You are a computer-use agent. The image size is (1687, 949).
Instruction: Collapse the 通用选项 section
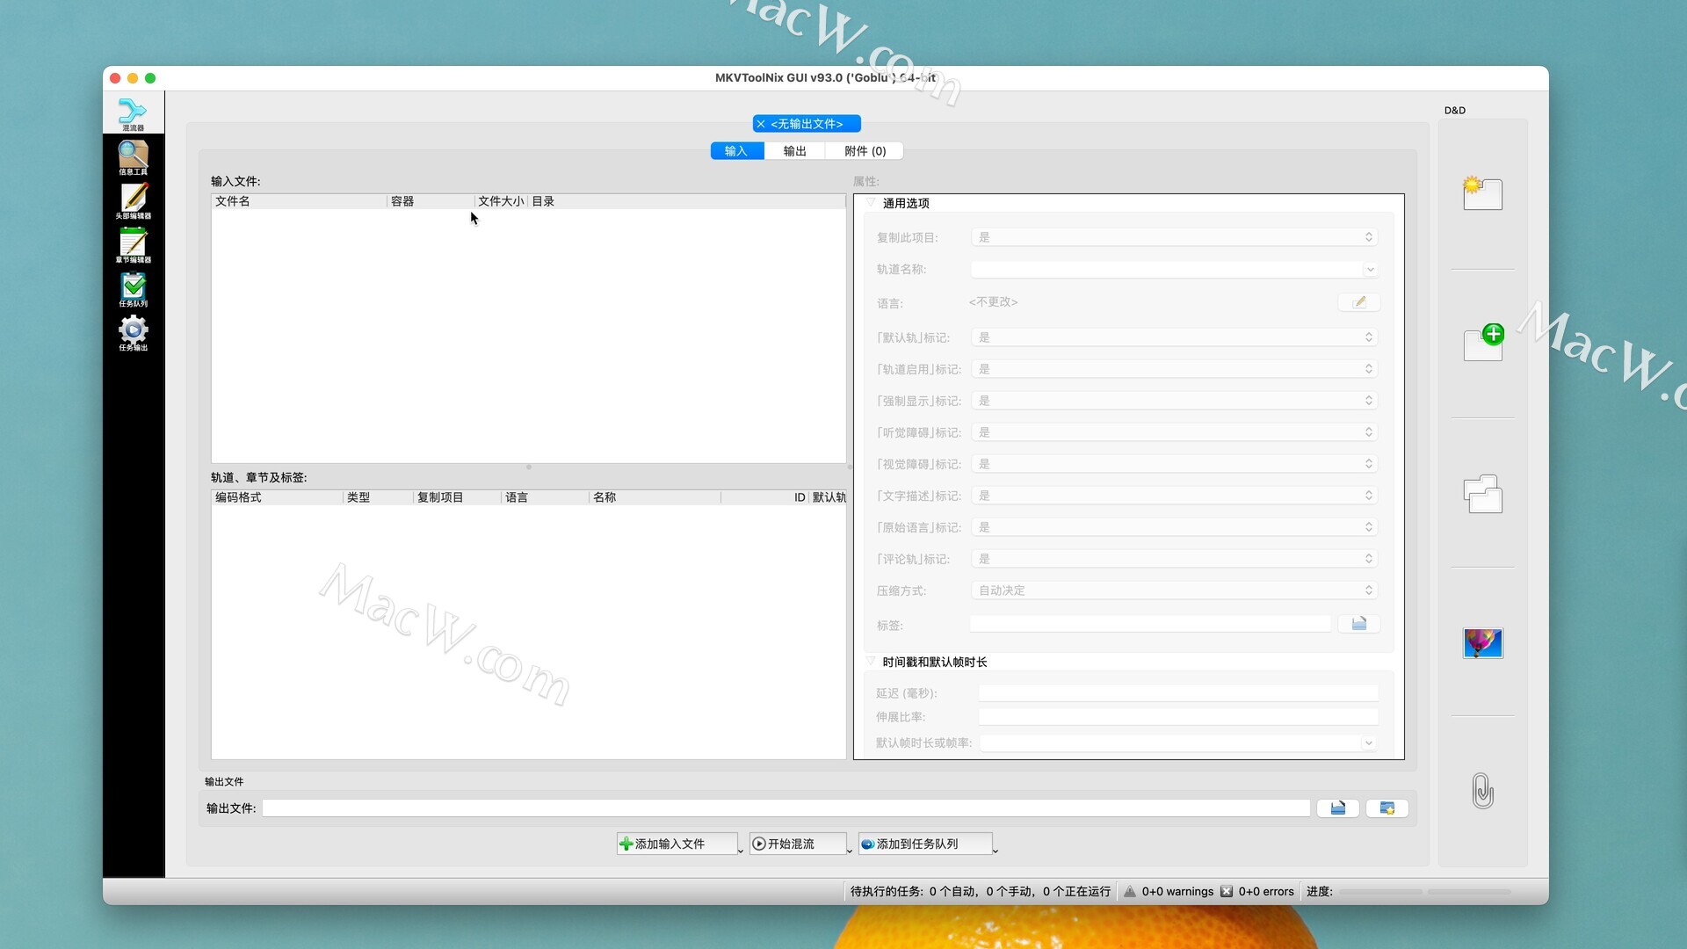(x=871, y=203)
